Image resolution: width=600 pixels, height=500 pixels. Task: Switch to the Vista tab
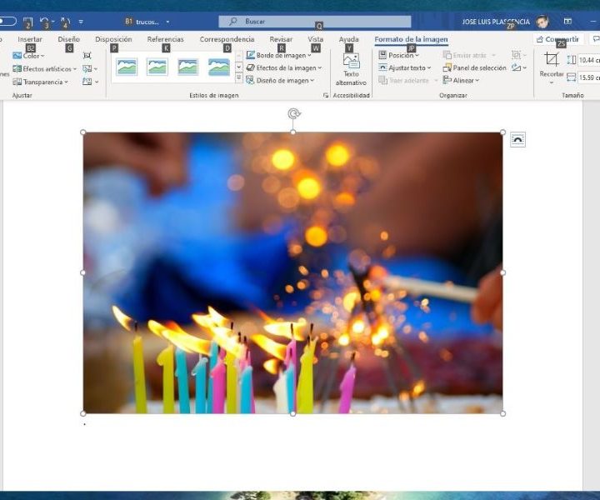(x=315, y=39)
